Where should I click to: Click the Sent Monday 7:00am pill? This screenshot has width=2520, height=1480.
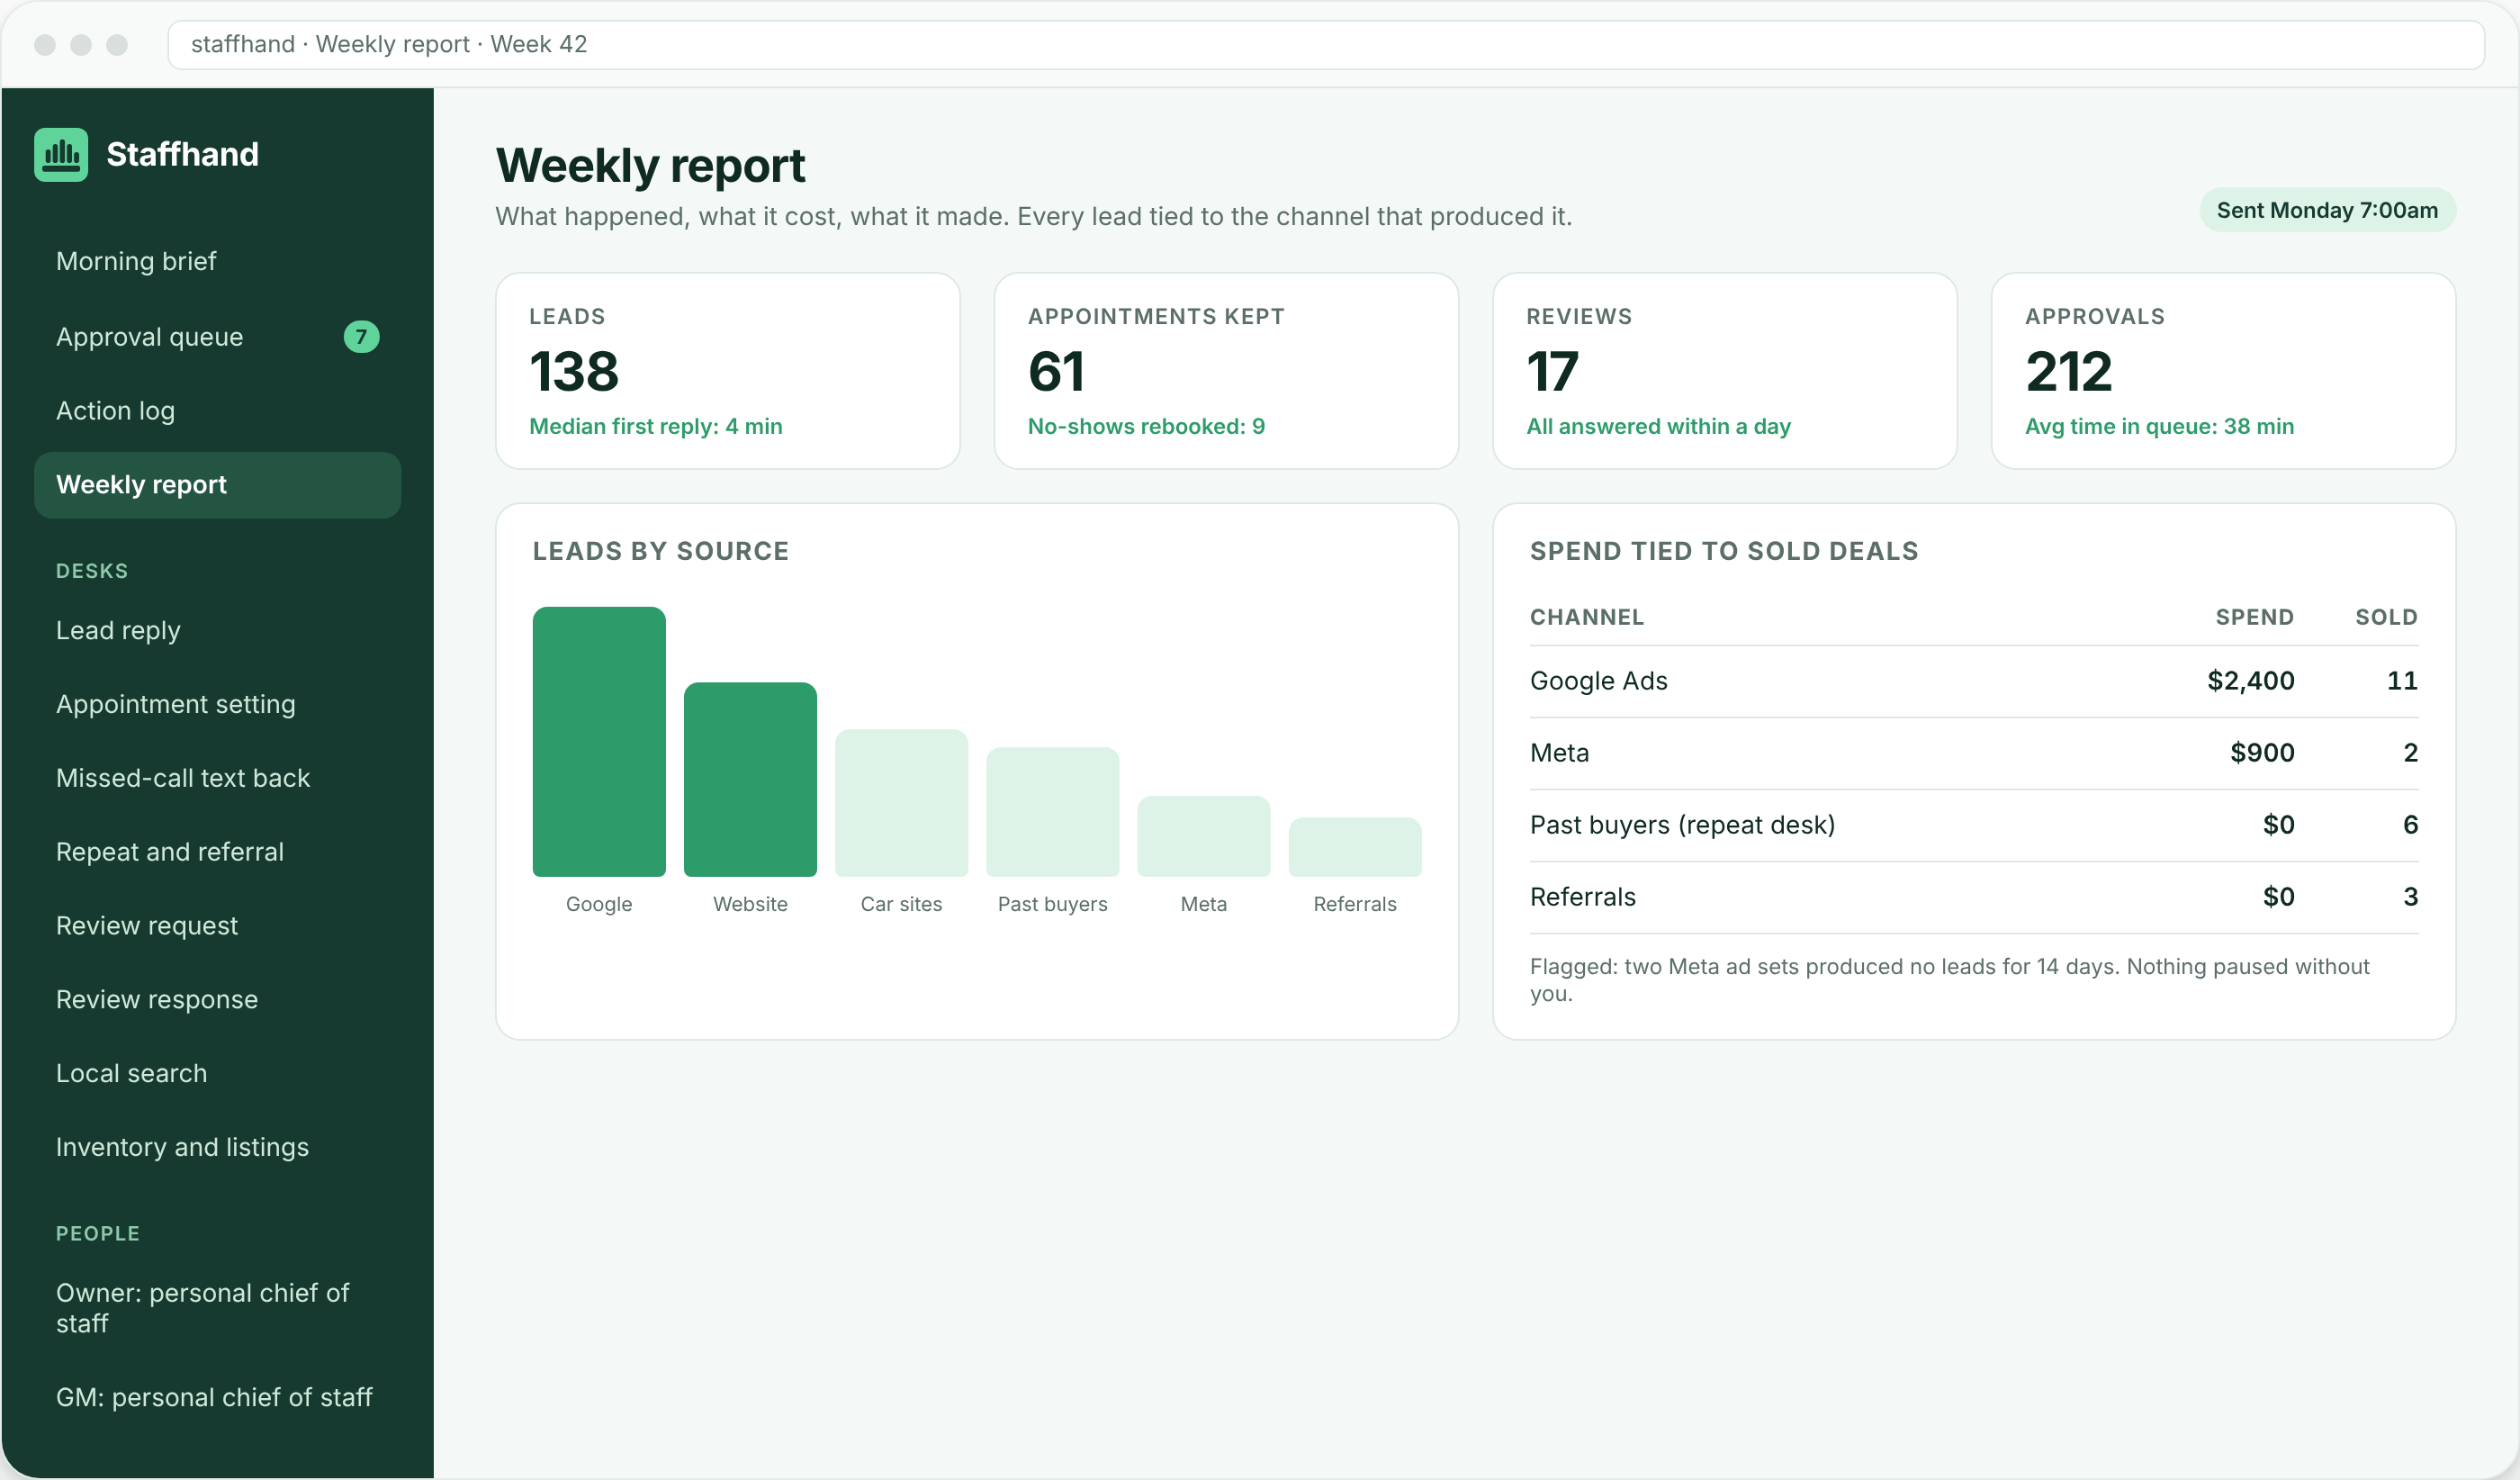pos(2327,210)
